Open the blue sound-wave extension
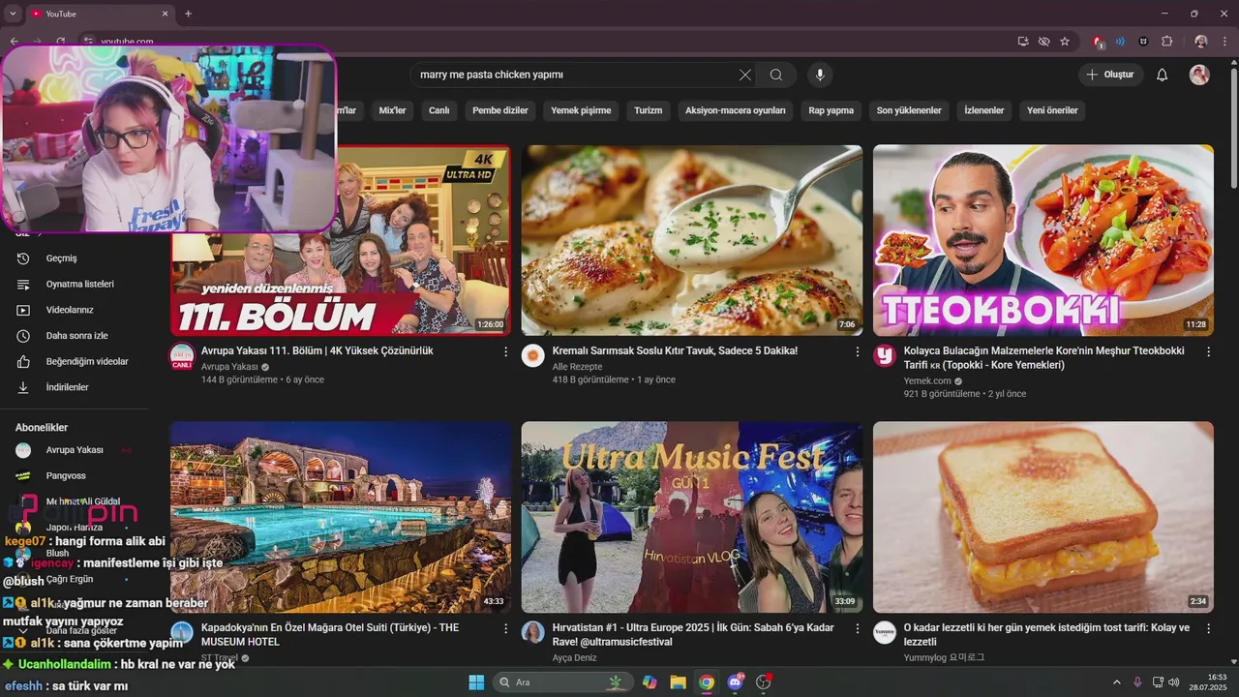Image resolution: width=1239 pixels, height=697 pixels. (1121, 42)
